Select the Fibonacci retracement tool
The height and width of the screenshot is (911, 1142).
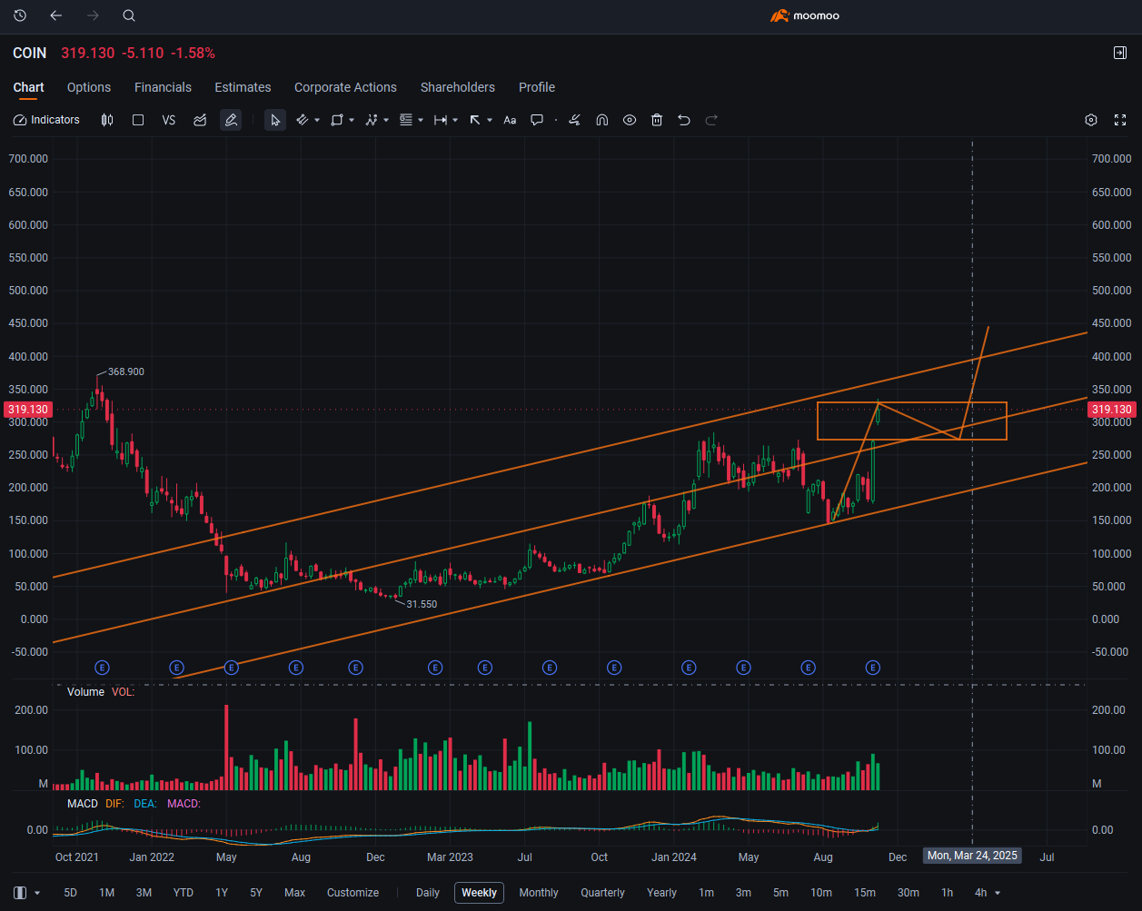coord(406,120)
